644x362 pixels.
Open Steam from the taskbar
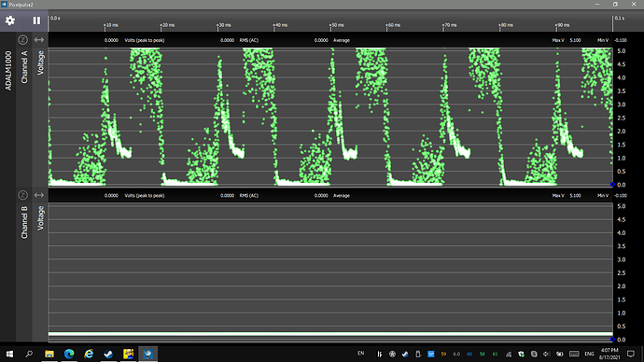108,354
